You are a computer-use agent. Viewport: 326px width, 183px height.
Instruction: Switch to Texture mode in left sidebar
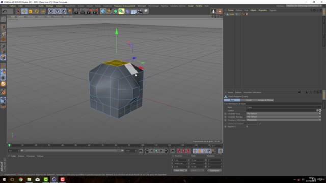click(x=3, y=34)
